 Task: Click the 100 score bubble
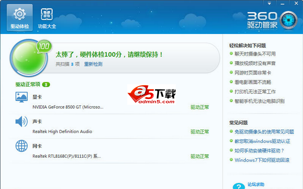click(x=44, y=46)
